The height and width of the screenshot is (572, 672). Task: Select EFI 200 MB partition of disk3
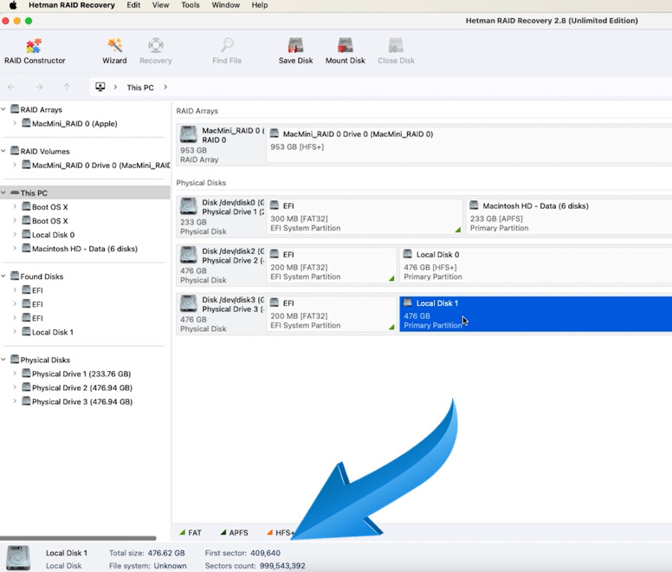point(332,314)
